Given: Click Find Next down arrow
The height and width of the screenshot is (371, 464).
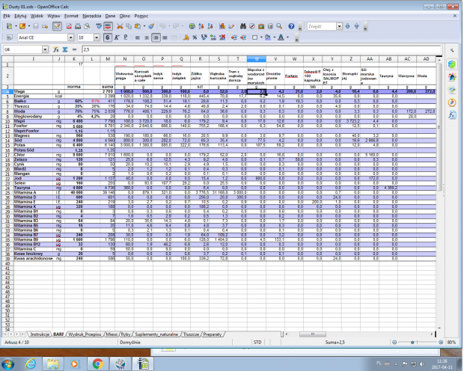Looking at the screenshot, I should pyautogui.click(x=348, y=26).
